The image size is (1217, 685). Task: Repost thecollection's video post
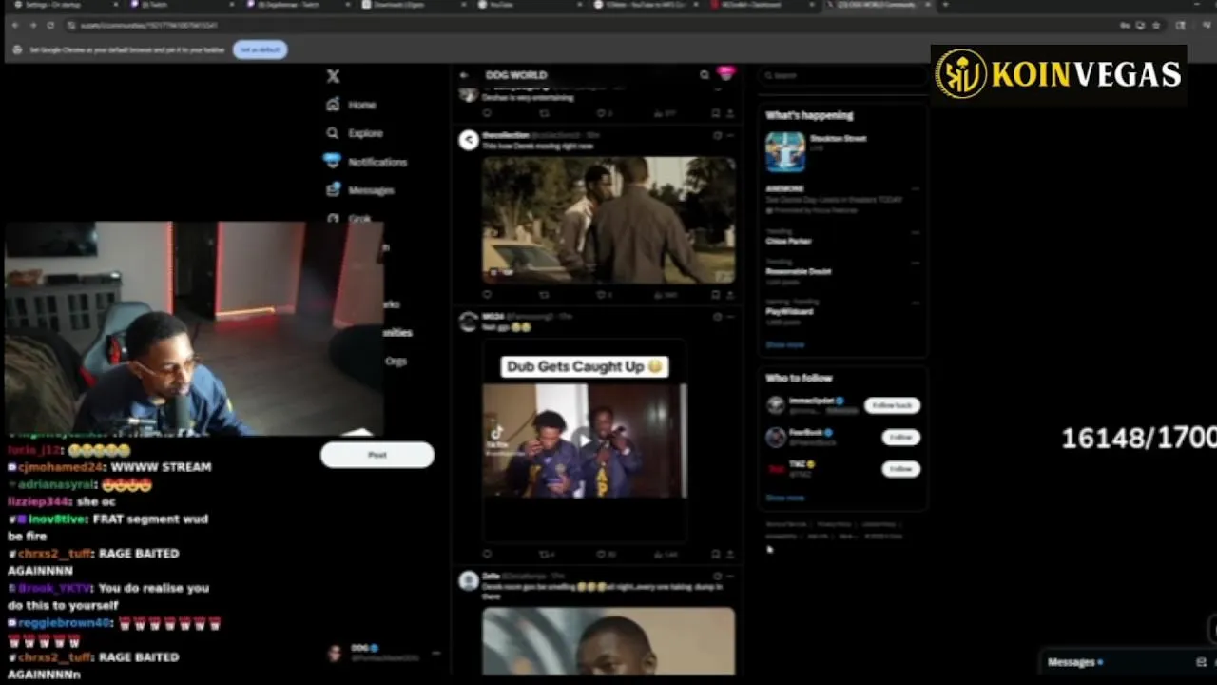pos(544,295)
